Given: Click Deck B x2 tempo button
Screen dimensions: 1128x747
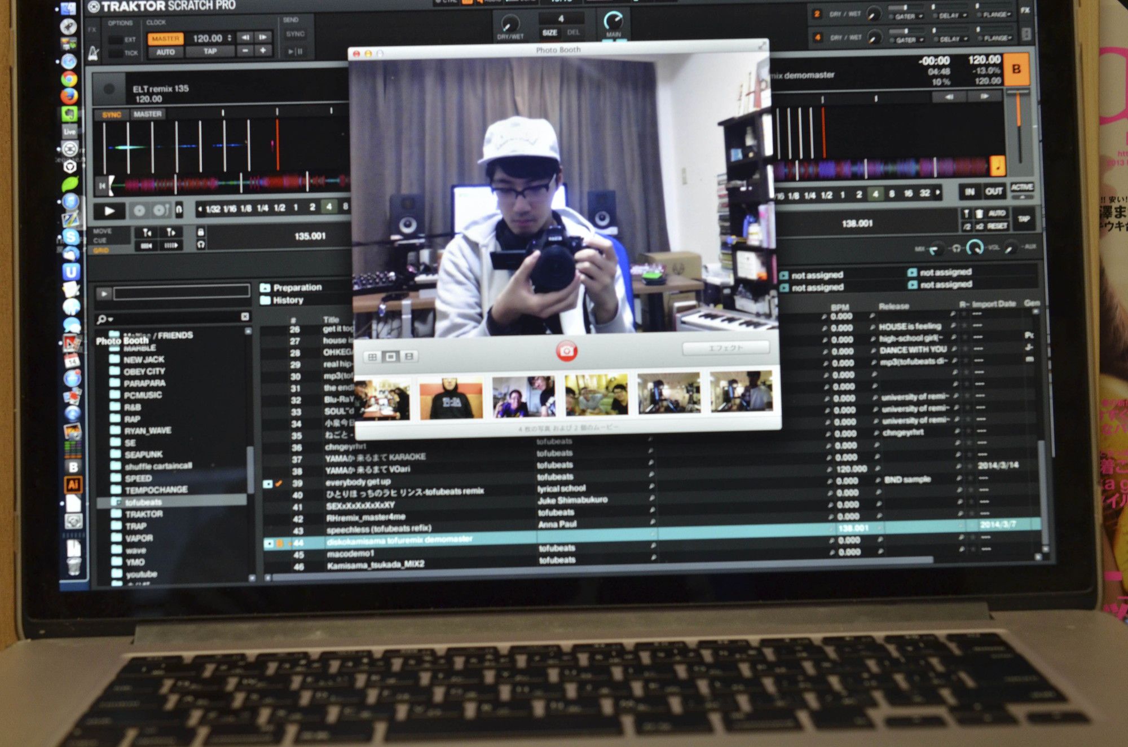Looking at the screenshot, I should pyautogui.click(x=979, y=227).
